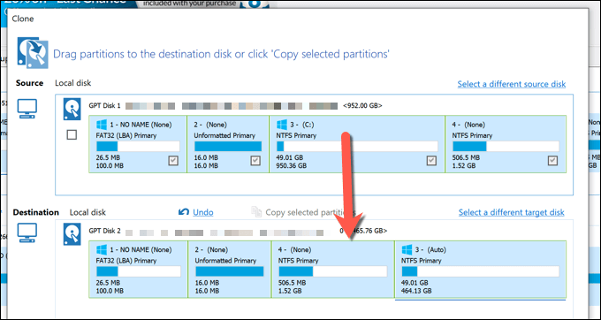Open Select a different source disk link
Screen dimensions: 601x320
(x=512, y=84)
